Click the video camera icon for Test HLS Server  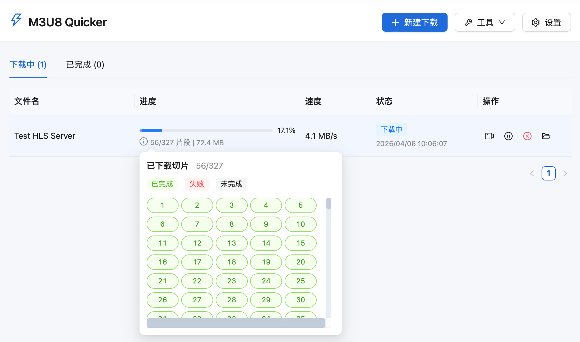coord(489,136)
